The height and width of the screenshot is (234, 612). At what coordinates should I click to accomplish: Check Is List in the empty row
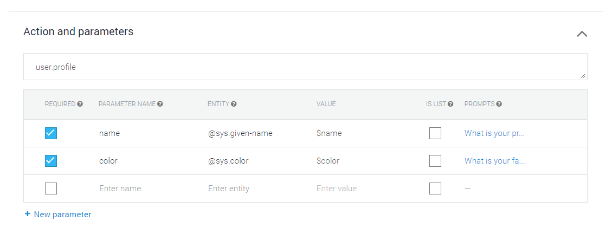435,188
